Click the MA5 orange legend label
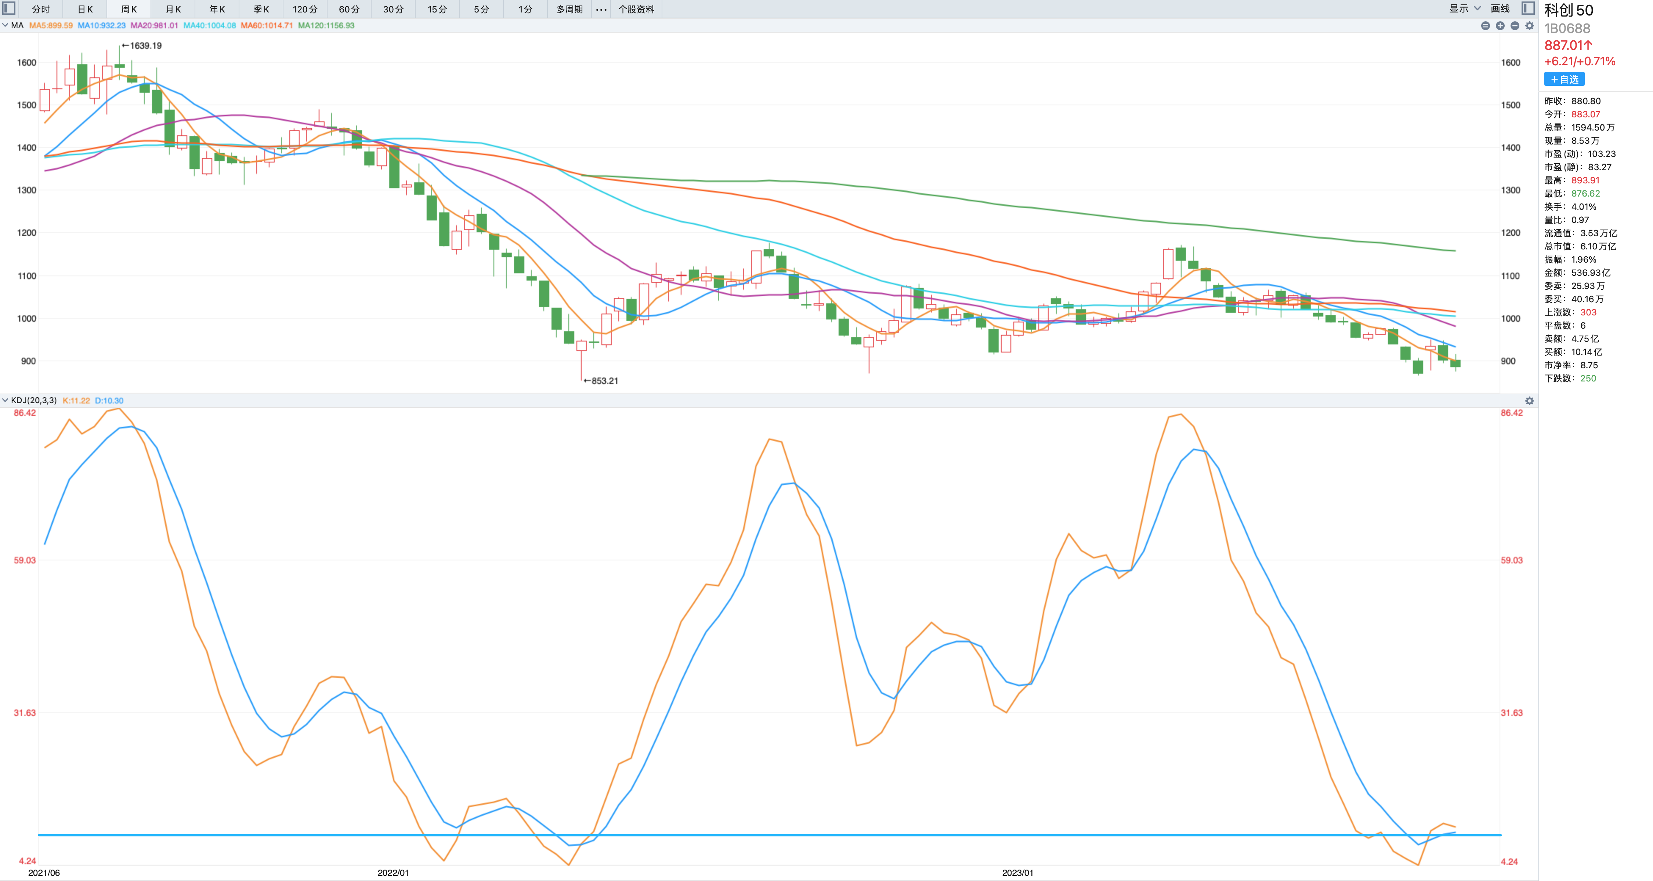Image resolution: width=1653 pixels, height=881 pixels. point(51,26)
